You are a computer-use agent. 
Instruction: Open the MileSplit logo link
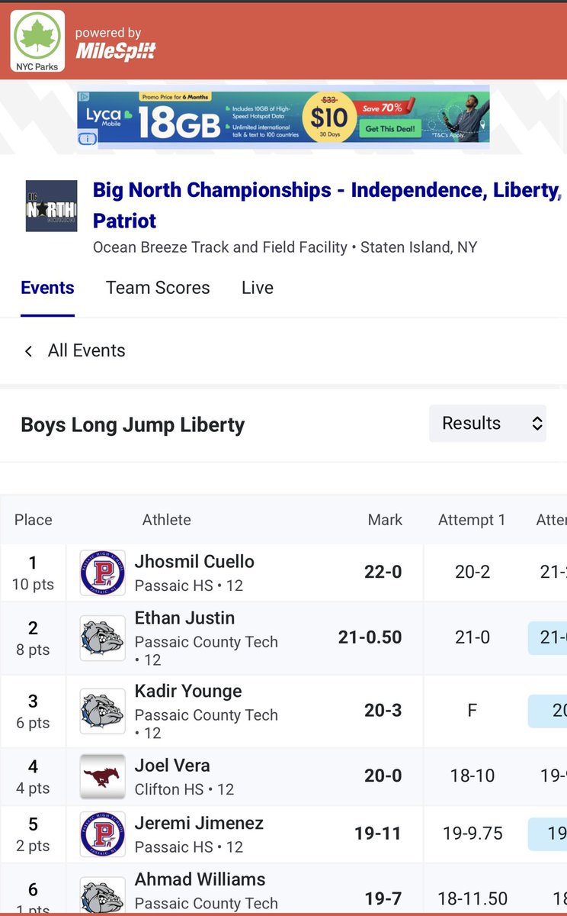pyautogui.click(x=116, y=46)
